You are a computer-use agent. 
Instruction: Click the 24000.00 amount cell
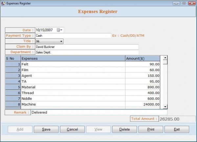pos(143,104)
